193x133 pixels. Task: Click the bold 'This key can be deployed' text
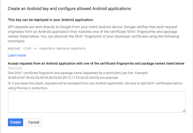click(x=51, y=20)
